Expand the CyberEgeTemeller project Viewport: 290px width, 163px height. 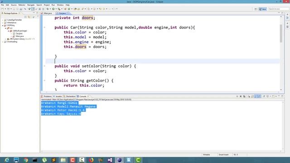(3, 20)
